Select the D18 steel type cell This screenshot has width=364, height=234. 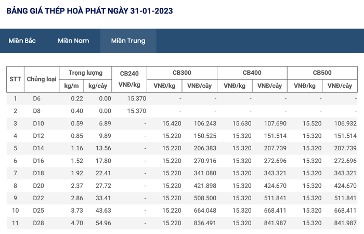(x=38, y=173)
